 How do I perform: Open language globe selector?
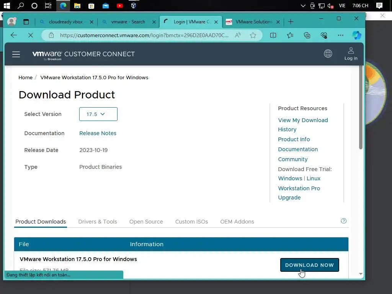pyautogui.click(x=328, y=54)
